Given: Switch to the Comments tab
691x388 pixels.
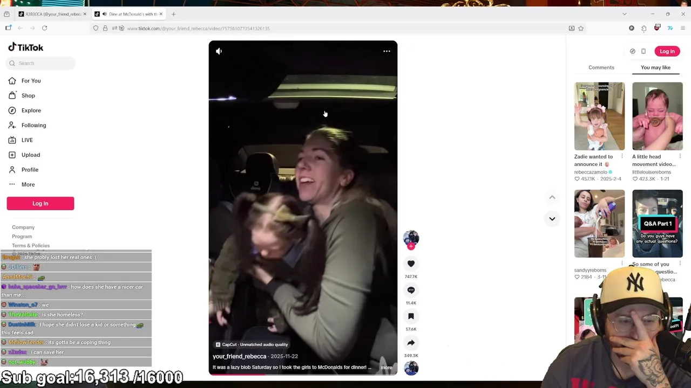Looking at the screenshot, I should pyautogui.click(x=601, y=67).
